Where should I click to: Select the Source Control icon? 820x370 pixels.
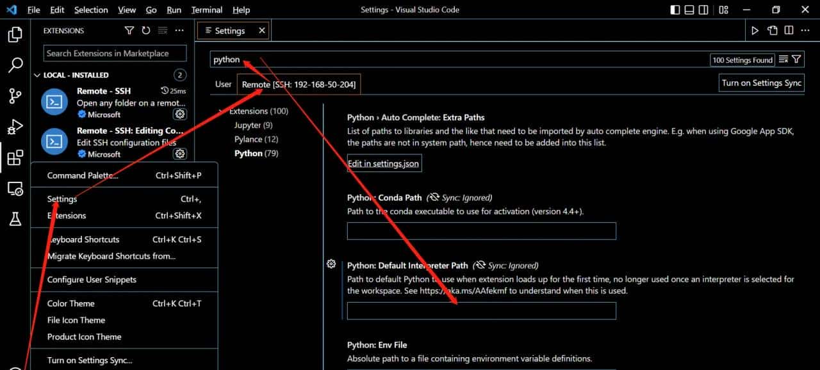(15, 95)
